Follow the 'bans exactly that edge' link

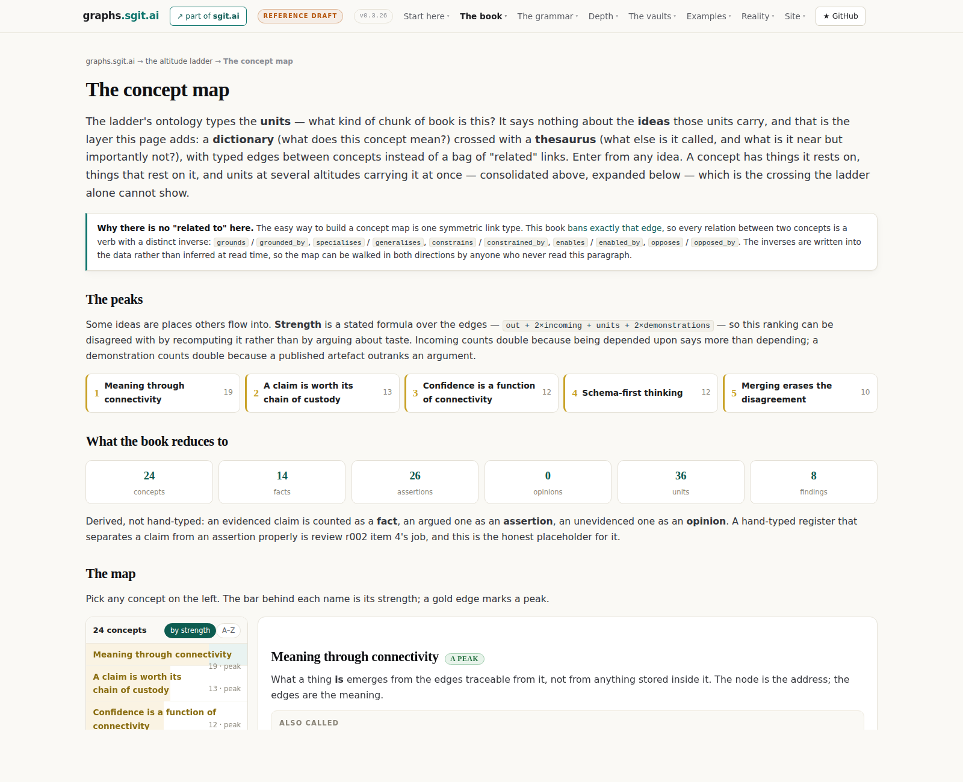[x=615, y=228]
